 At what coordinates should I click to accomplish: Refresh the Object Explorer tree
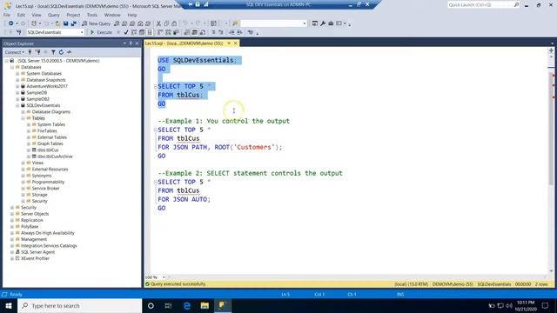point(61,52)
